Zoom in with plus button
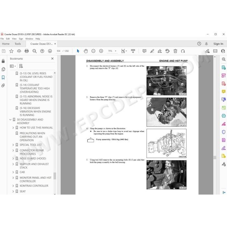The image size is (227, 227). coord(101,51)
